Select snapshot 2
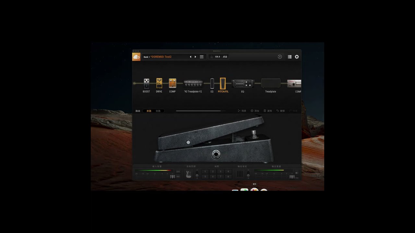This screenshot has height=233, width=415. pyautogui.click(x=213, y=172)
